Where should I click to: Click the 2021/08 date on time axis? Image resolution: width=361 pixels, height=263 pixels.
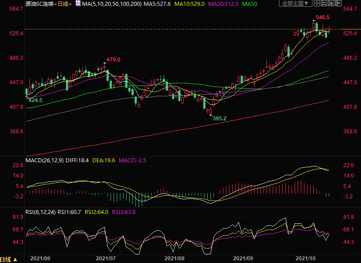click(x=174, y=258)
